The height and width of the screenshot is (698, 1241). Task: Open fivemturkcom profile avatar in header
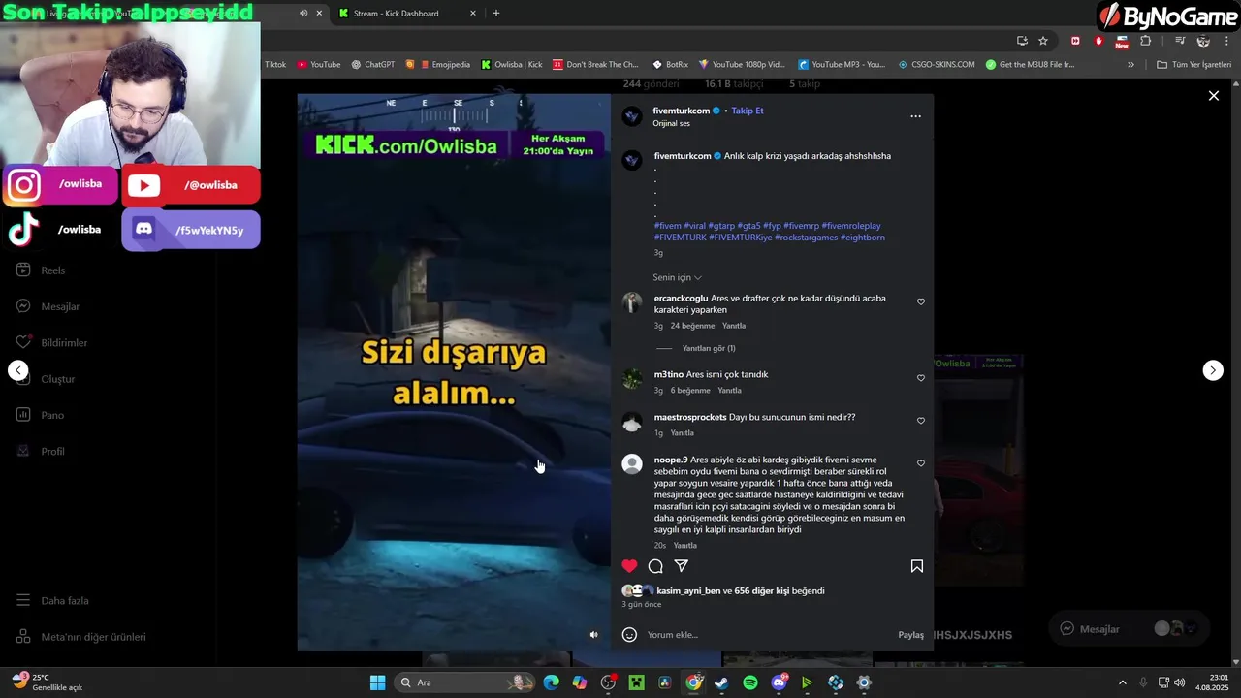click(x=632, y=116)
